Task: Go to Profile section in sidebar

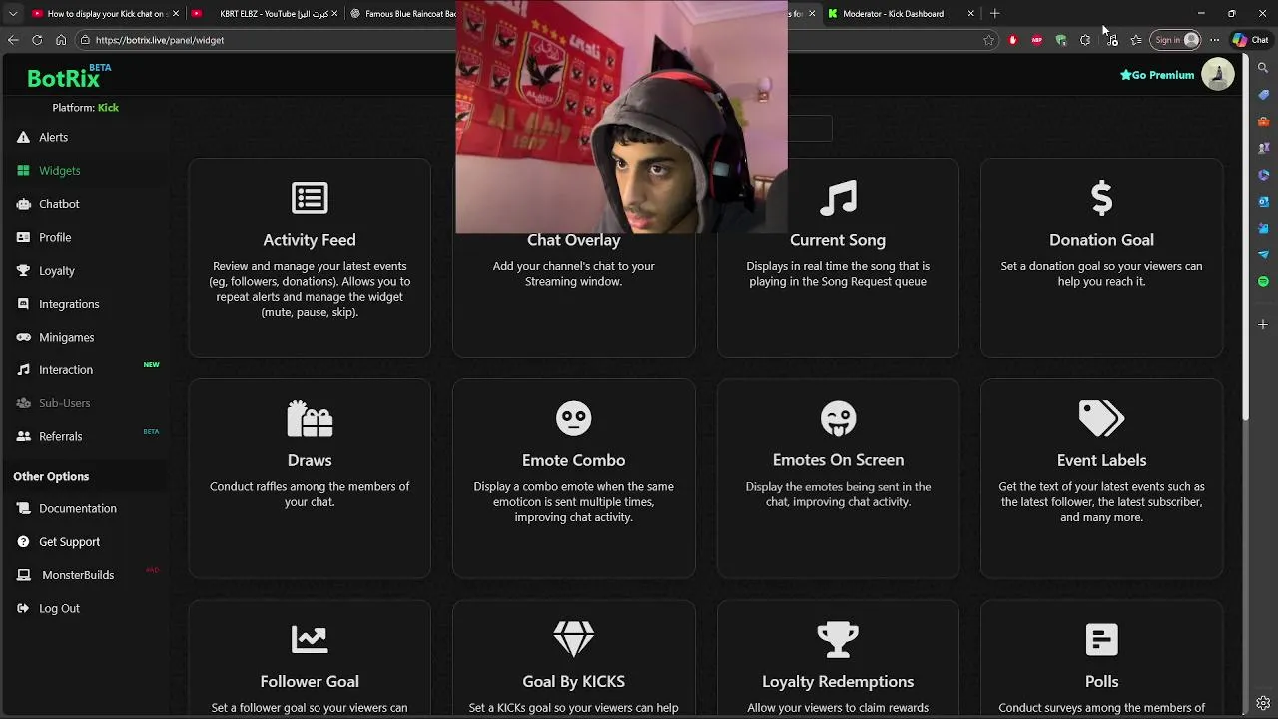Action: 55,237
